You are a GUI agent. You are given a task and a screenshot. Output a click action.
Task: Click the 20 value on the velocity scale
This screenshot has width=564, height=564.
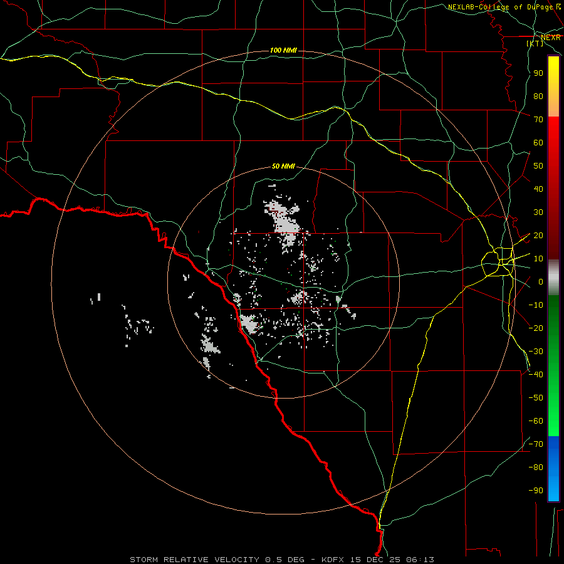point(538,235)
